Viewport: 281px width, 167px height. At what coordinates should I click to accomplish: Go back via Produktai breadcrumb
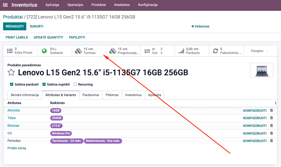13,17
